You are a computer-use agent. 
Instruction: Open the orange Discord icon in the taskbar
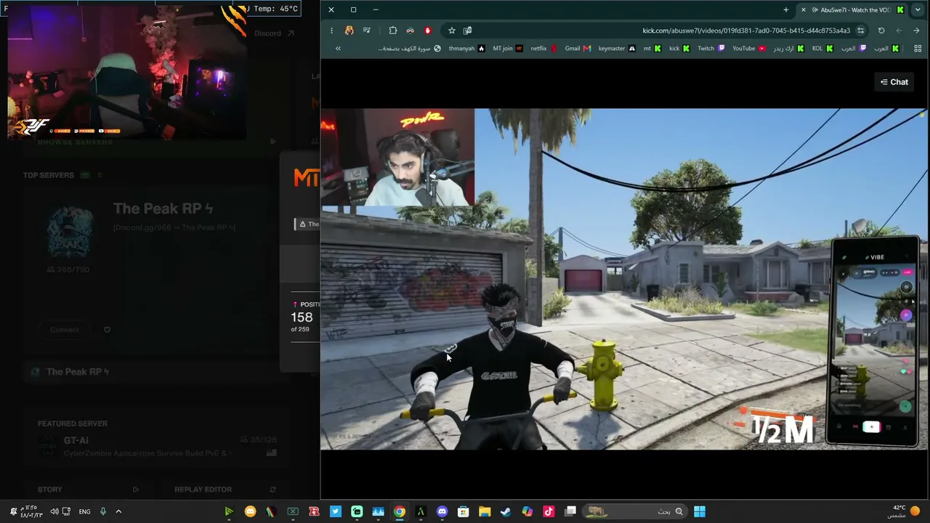click(251, 511)
